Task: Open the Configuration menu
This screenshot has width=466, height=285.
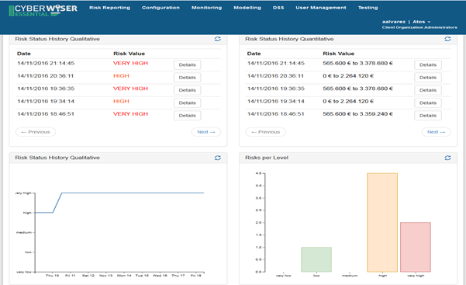Action: pyautogui.click(x=161, y=8)
